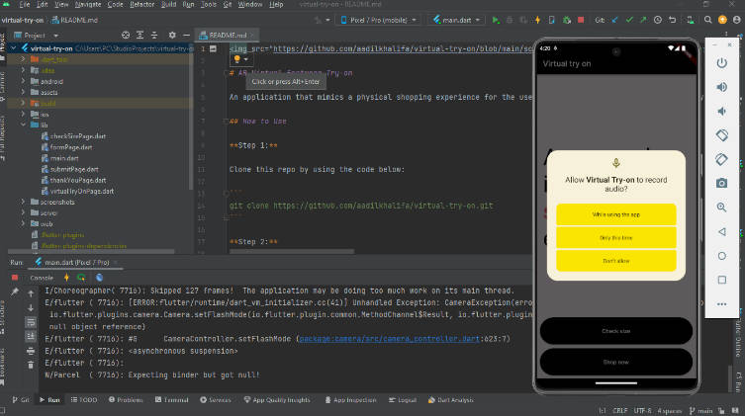The width and height of the screenshot is (745, 416).
Task: Trigger Flutter hot reload in main toolbar
Action: (x=537, y=20)
